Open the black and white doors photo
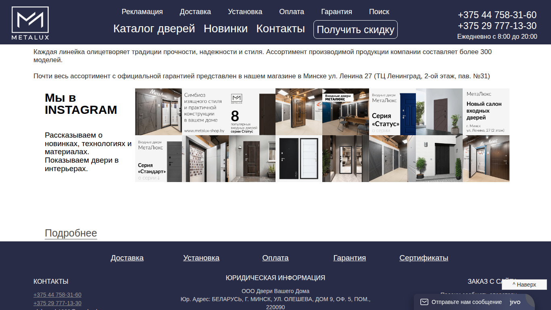 click(x=299, y=159)
